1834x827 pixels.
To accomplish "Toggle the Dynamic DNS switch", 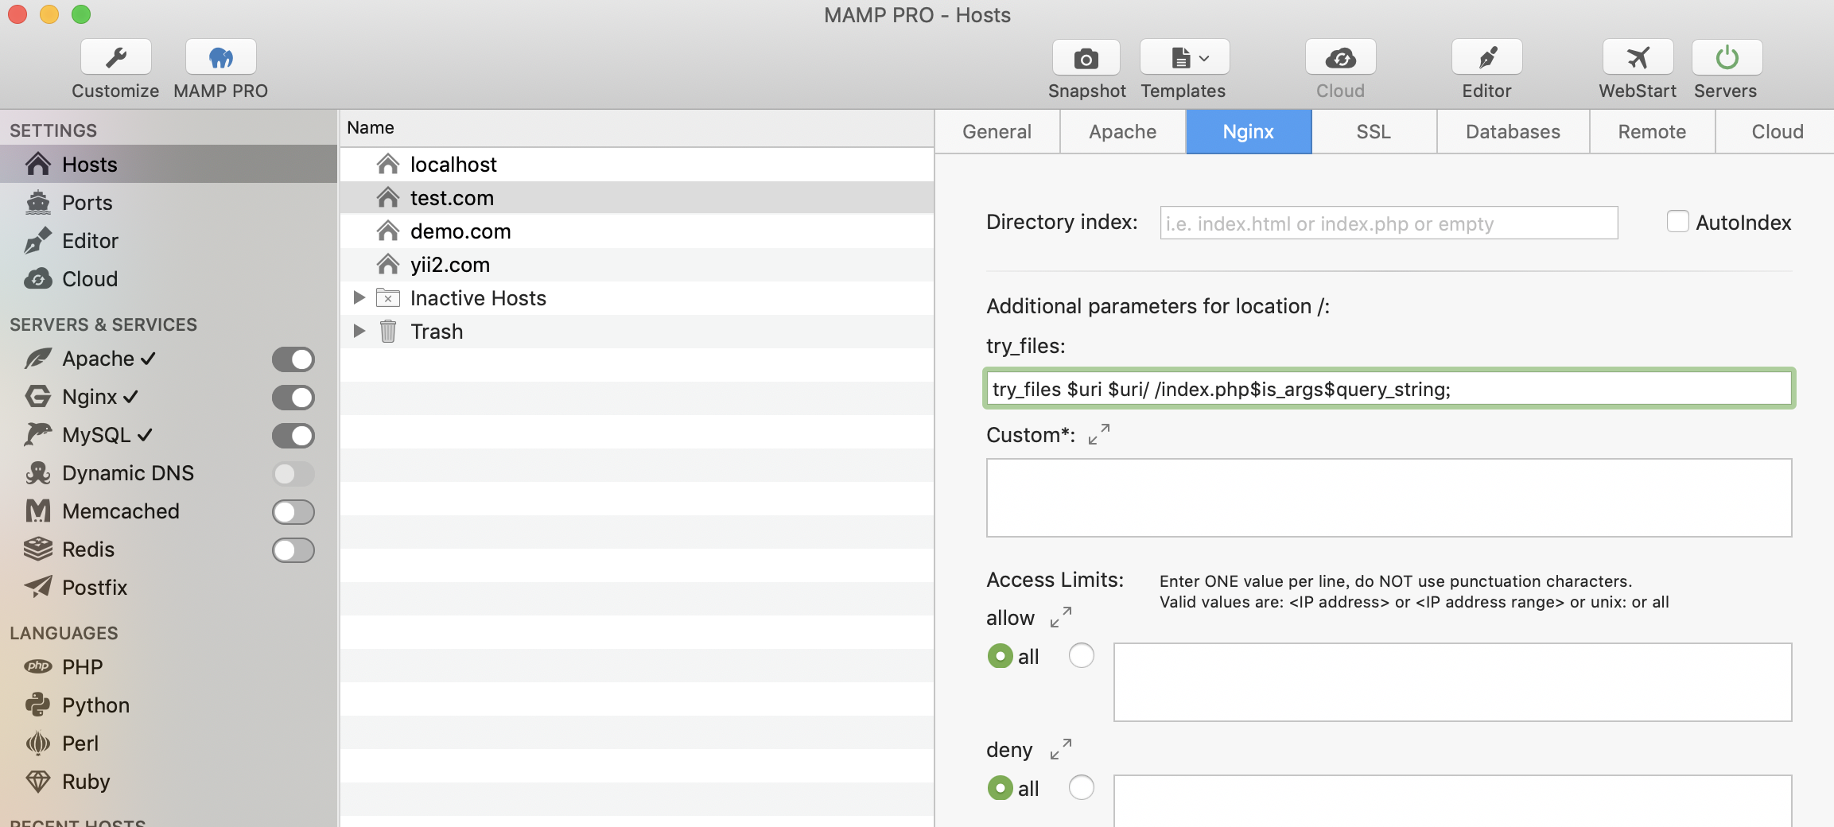I will (293, 474).
